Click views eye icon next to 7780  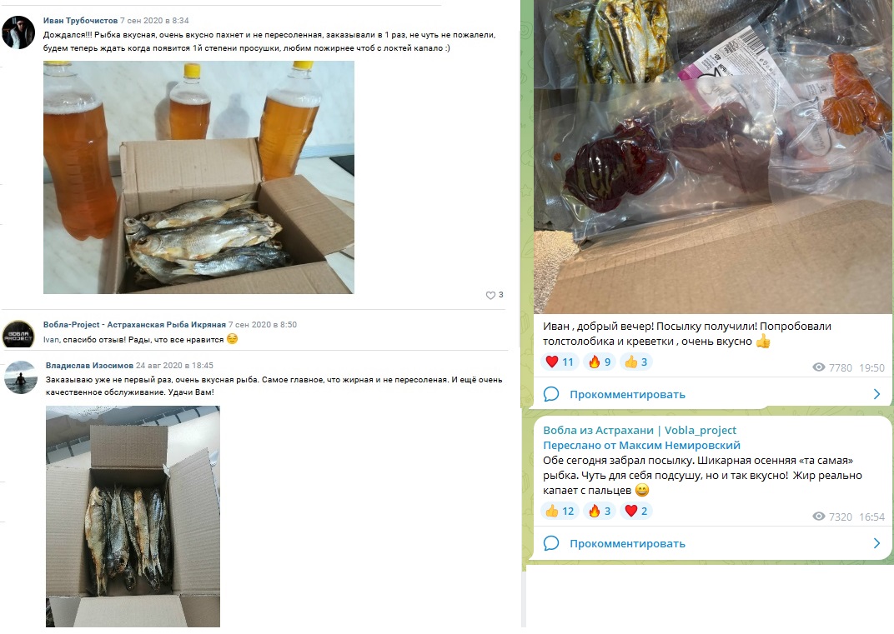point(819,367)
